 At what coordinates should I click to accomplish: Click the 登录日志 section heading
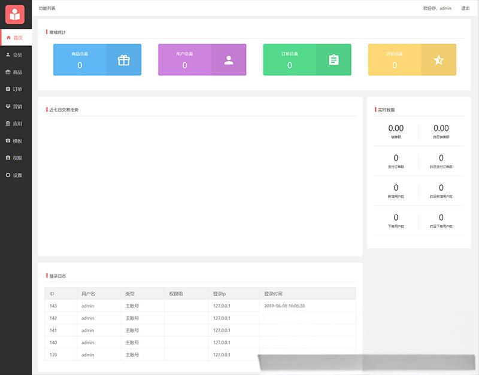[57, 276]
